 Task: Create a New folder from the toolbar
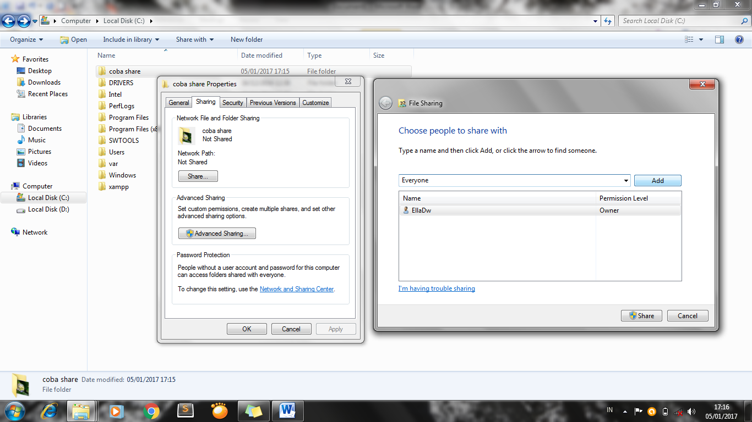[x=247, y=40]
